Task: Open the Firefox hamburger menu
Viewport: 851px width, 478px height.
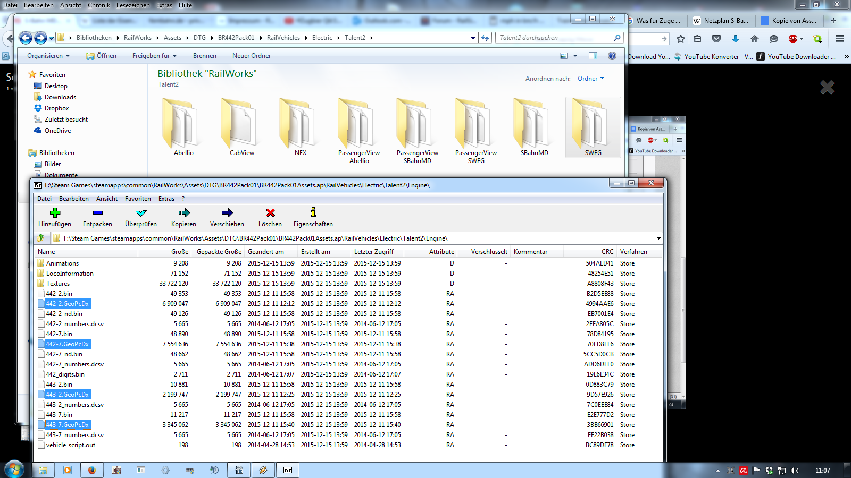Action: [840, 39]
